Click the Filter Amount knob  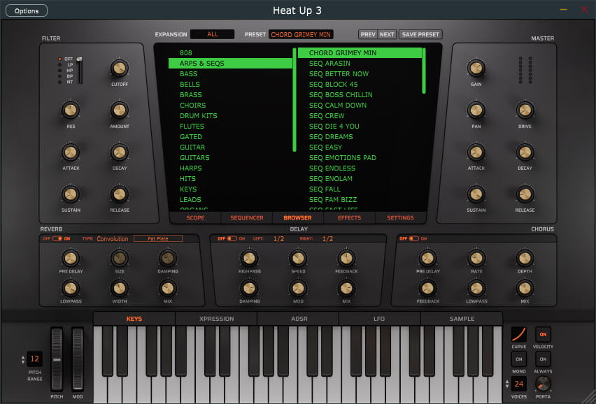[x=120, y=110]
